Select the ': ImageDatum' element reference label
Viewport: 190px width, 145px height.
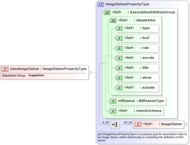point(170,124)
